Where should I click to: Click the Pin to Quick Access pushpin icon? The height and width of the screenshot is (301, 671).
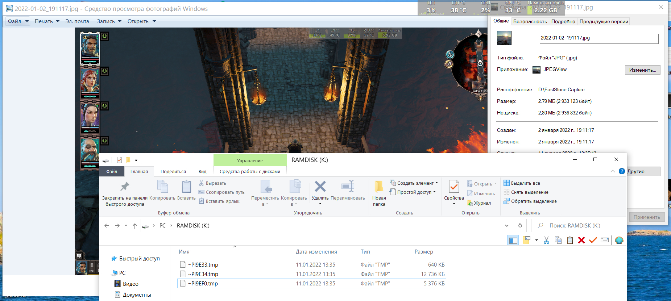pos(125,186)
